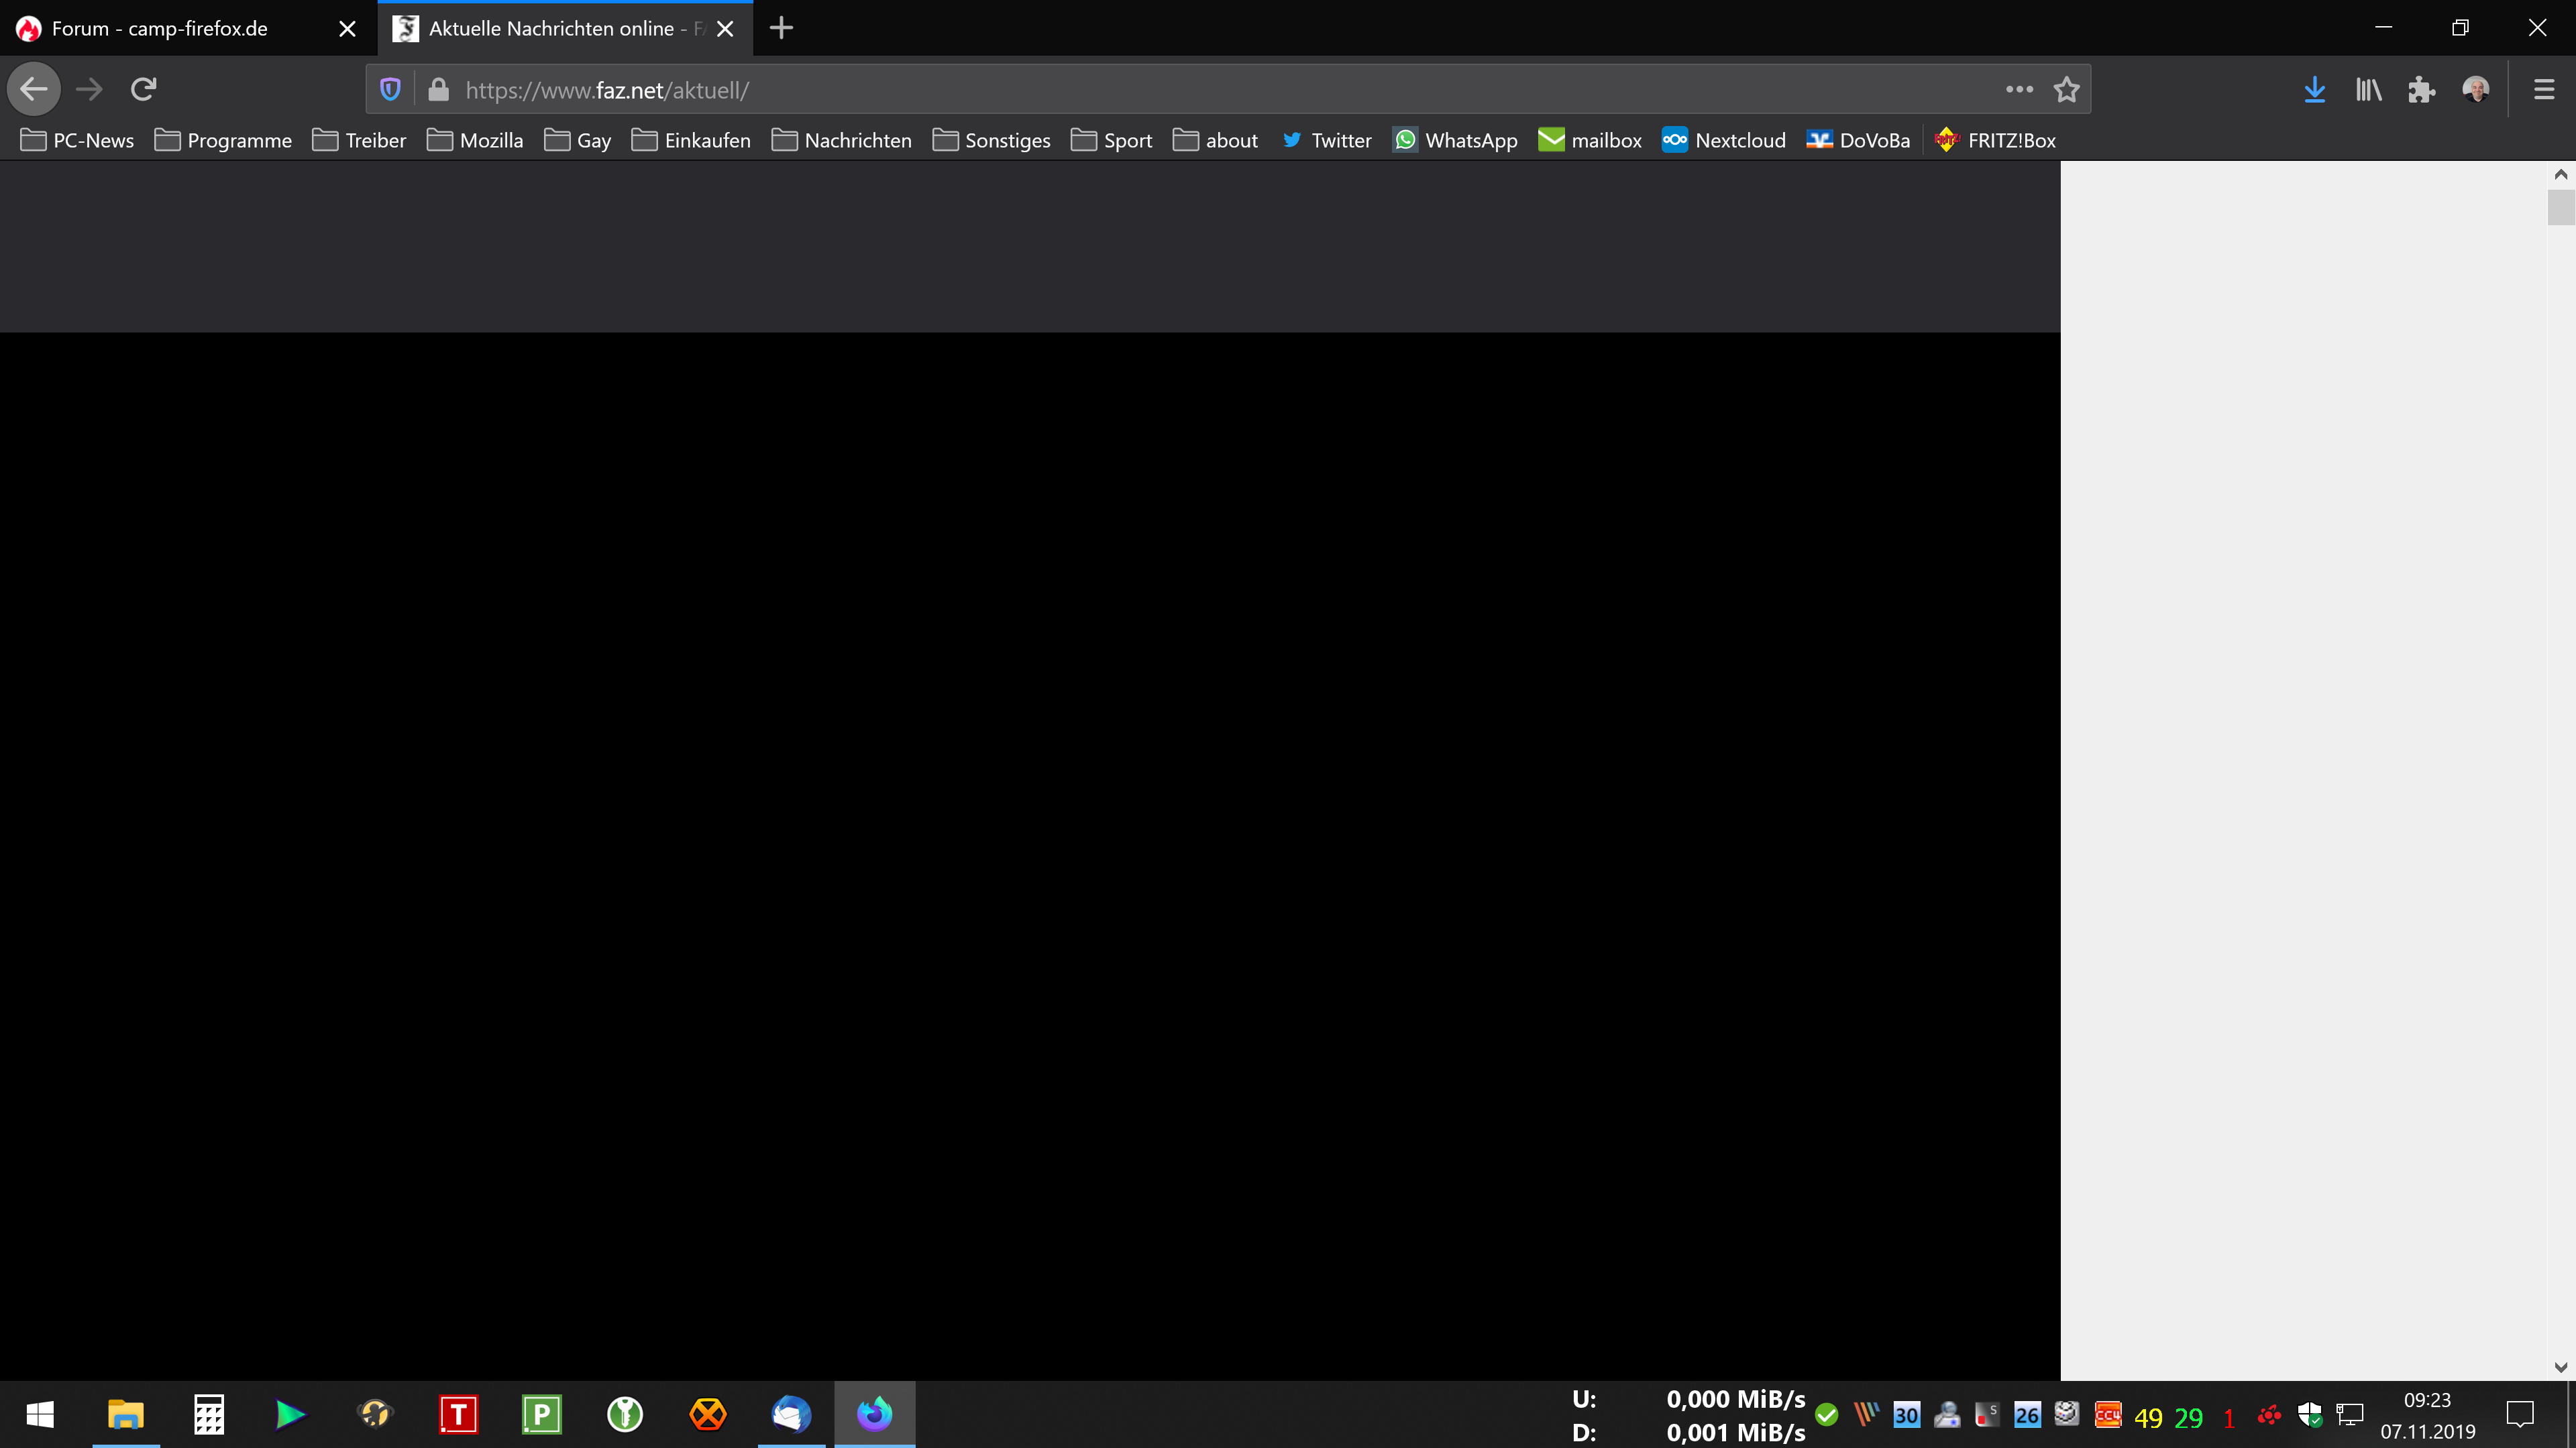Viewport: 2576px width, 1448px height.
Task: Bookmark this page with the star icon
Action: point(2066,90)
